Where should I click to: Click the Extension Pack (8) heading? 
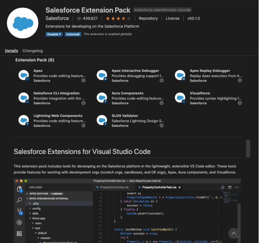(x=35, y=60)
